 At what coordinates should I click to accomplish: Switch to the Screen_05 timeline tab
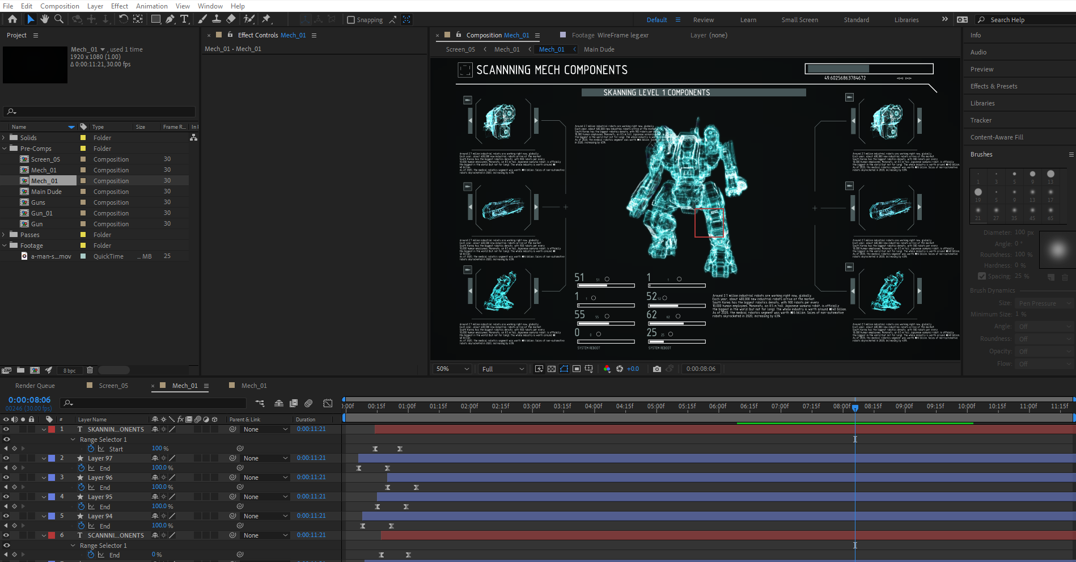113,386
